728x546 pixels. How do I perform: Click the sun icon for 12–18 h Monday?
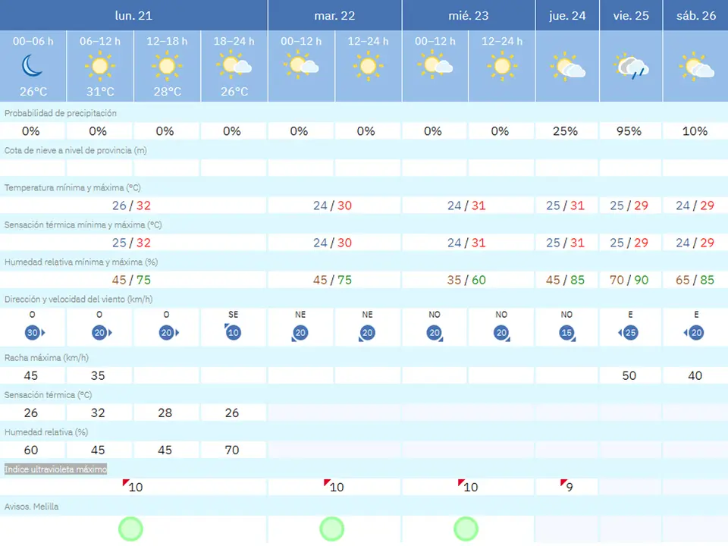click(x=167, y=66)
